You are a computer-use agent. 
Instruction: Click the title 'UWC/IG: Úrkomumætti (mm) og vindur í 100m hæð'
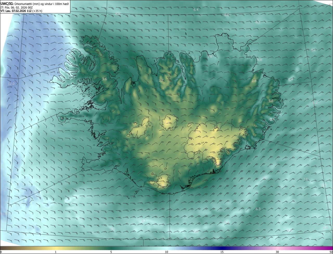(x=35, y=4)
